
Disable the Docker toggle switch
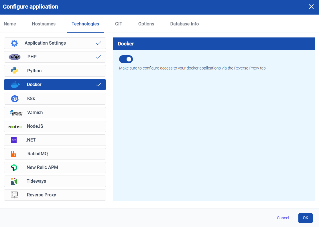pos(126,59)
